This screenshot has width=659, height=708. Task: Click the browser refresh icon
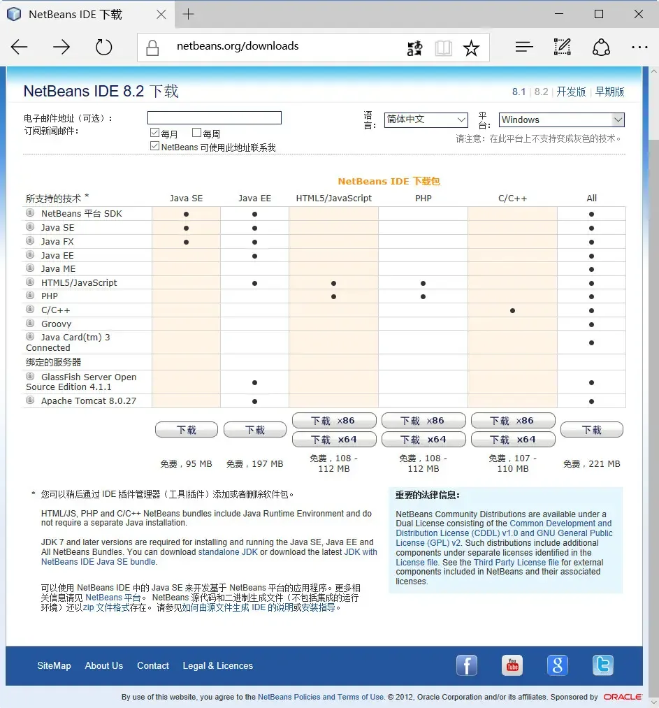pyautogui.click(x=104, y=47)
